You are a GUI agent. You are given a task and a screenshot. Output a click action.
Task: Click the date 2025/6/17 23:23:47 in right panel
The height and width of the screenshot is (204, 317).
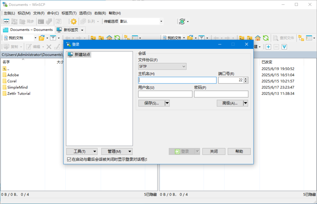pos(278,87)
